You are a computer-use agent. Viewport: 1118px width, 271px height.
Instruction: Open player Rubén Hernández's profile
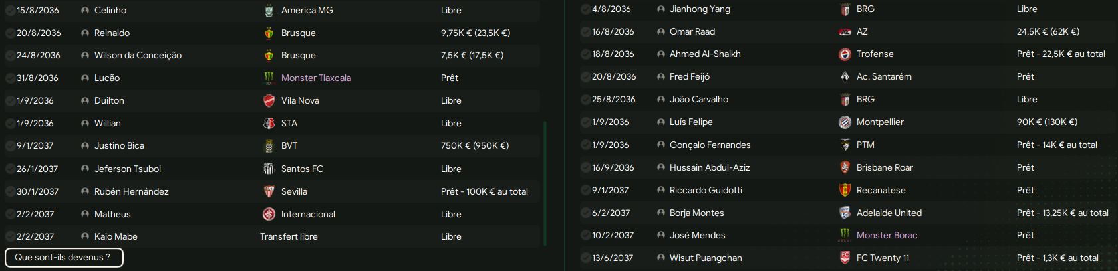[132, 191]
